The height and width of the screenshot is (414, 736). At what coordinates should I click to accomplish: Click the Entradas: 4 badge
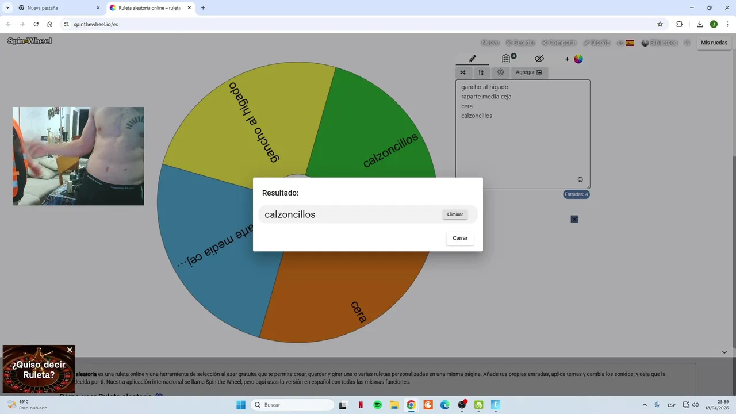click(x=576, y=194)
